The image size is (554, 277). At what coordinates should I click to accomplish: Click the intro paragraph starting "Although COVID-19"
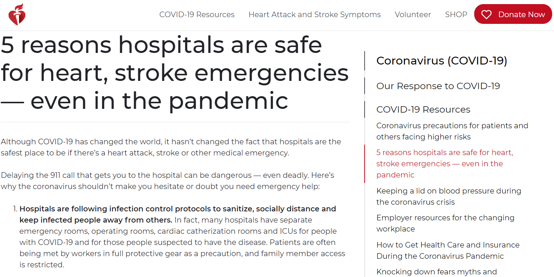(x=171, y=147)
